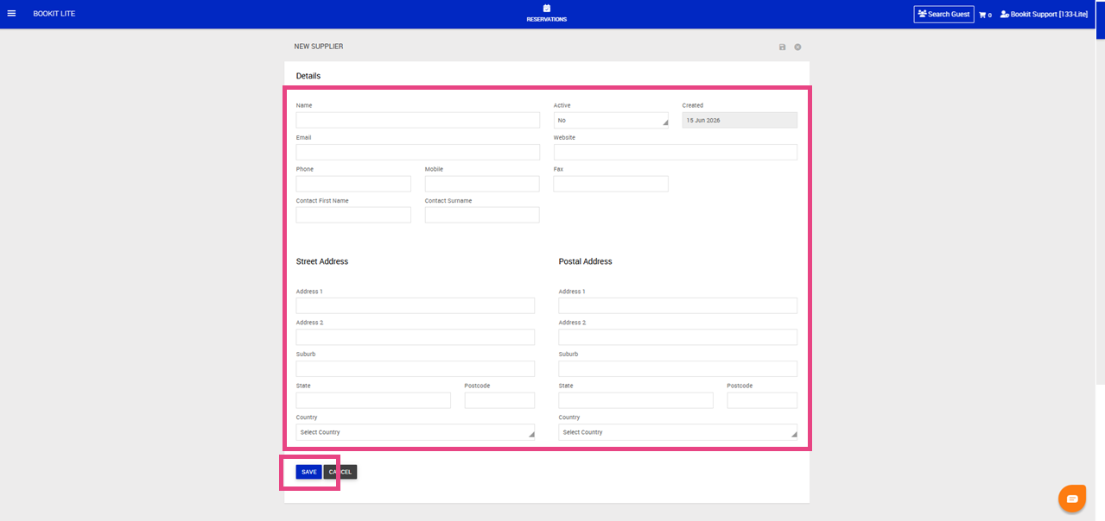
Task: Select the Mobile input field
Action: (482, 184)
